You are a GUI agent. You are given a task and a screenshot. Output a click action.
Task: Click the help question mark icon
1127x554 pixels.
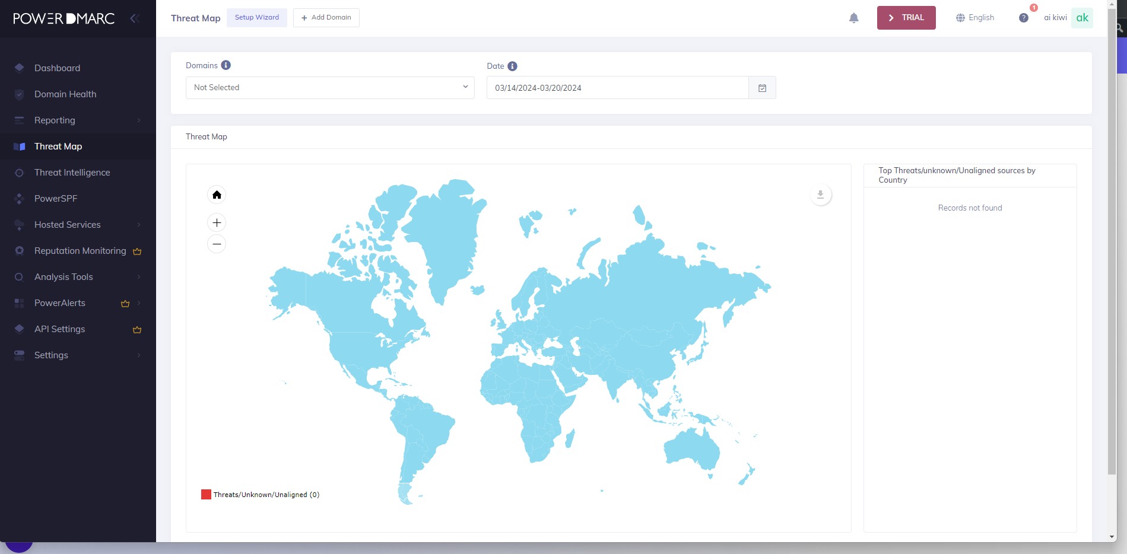[x=1023, y=18]
